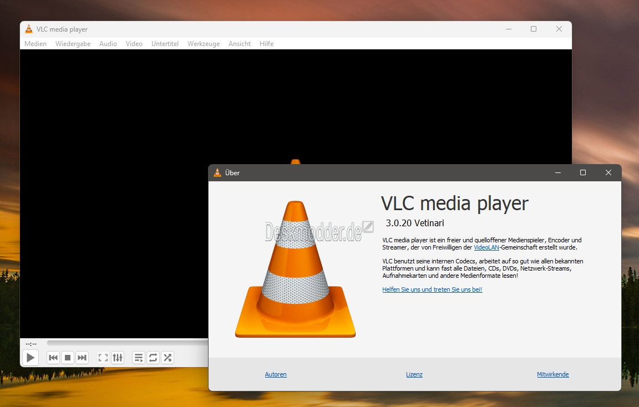Image resolution: width=639 pixels, height=407 pixels.
Task: Open the Ansicht menu
Action: (x=240, y=44)
